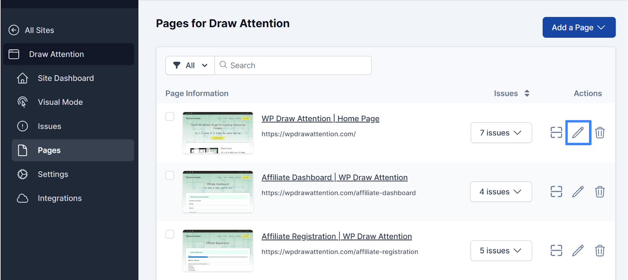Sort by the Issues column arrows
The width and height of the screenshot is (628, 280).
click(x=527, y=93)
